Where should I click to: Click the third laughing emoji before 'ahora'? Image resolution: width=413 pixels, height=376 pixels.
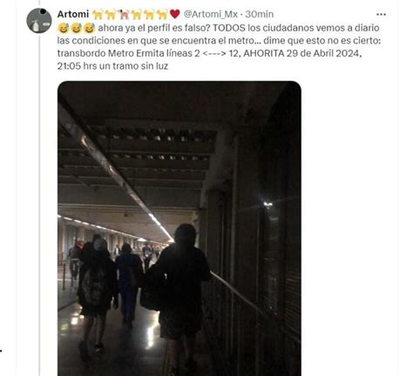click(89, 28)
